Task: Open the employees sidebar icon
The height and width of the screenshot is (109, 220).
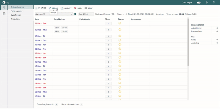Action: [4, 7]
